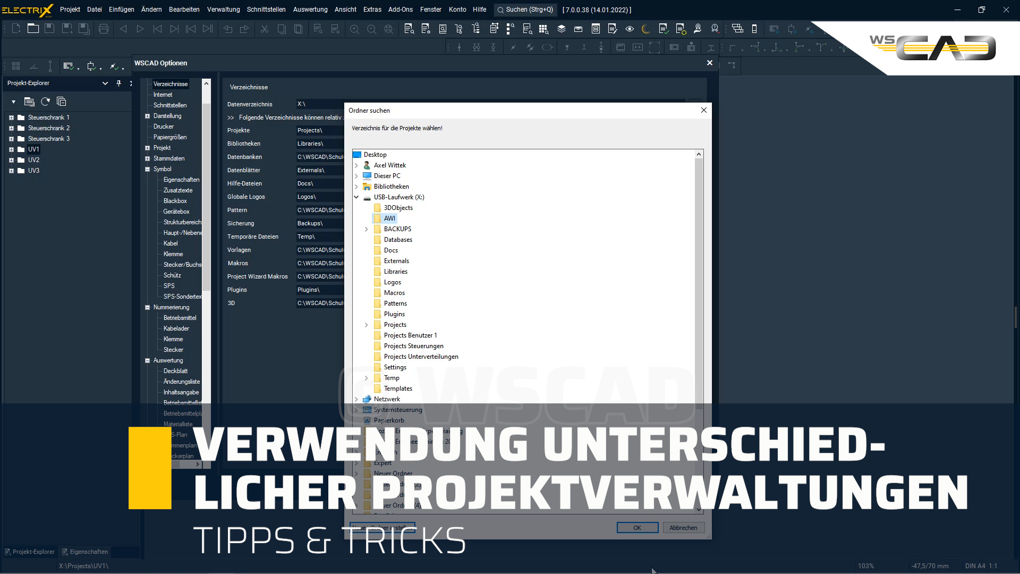
Task: Toggle visibility using the eye icon
Action: click(630, 29)
